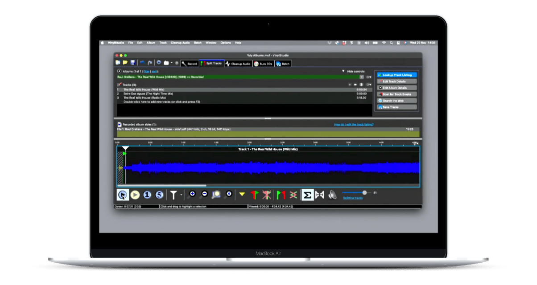The image size is (537, 285).
Task: Open the album selector dropdown arrow
Action: click(x=362, y=77)
